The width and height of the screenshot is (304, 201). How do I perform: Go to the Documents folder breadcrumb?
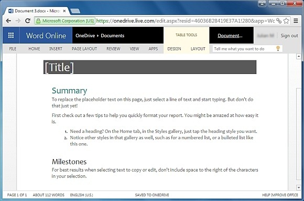113,36
